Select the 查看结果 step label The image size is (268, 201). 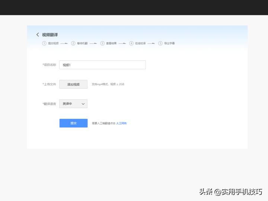(111, 43)
